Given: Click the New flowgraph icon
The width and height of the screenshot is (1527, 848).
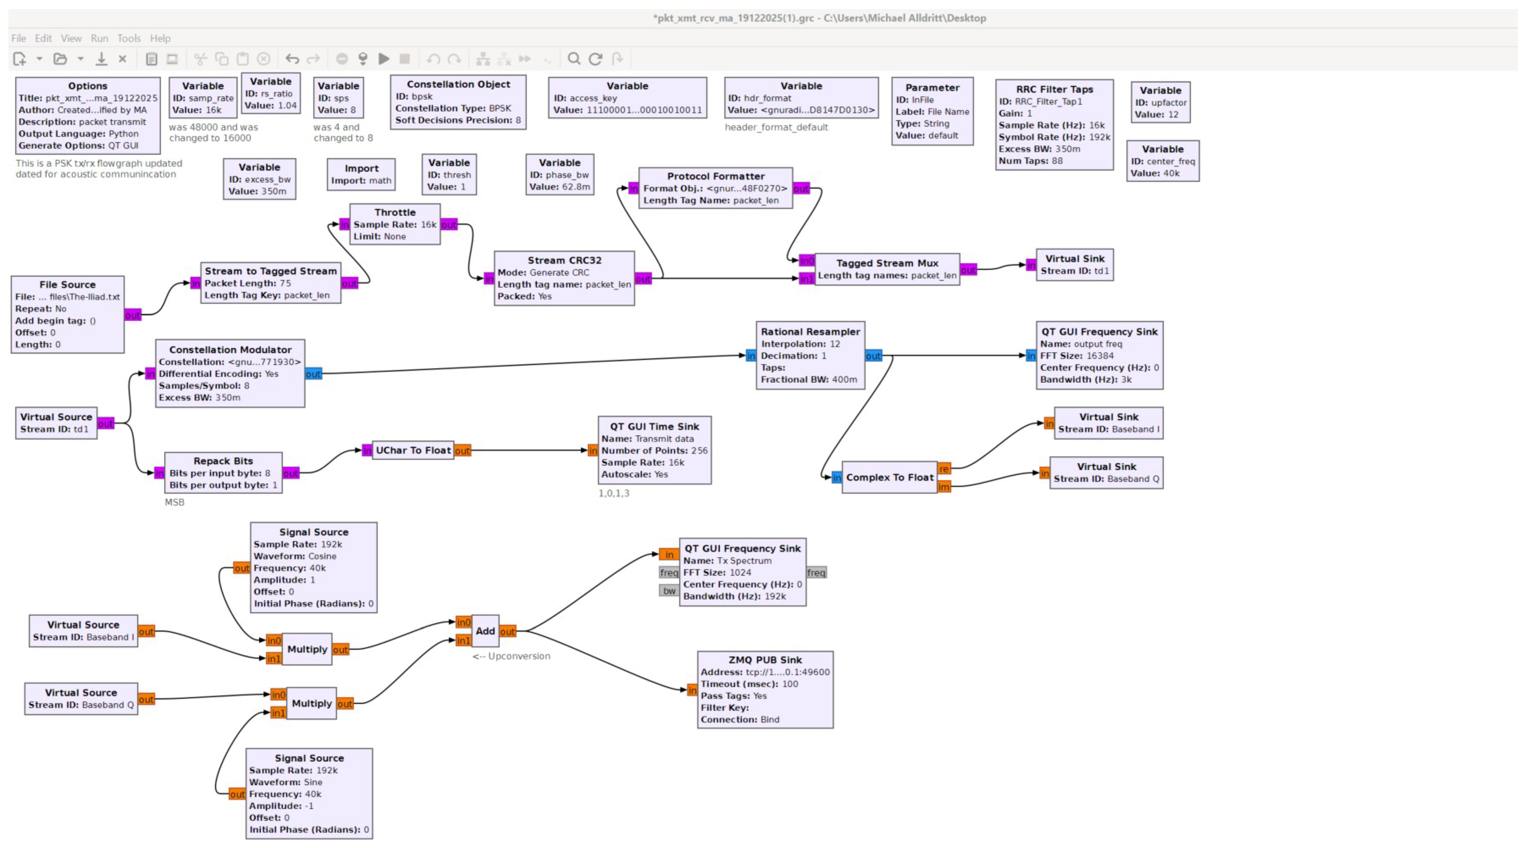Looking at the screenshot, I should 20,59.
